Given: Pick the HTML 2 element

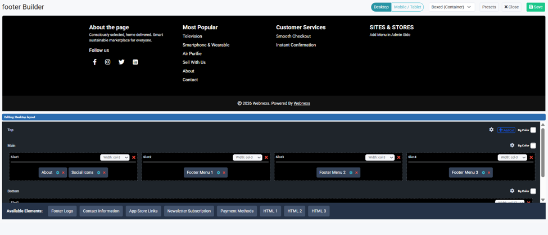Looking at the screenshot, I should (x=295, y=211).
